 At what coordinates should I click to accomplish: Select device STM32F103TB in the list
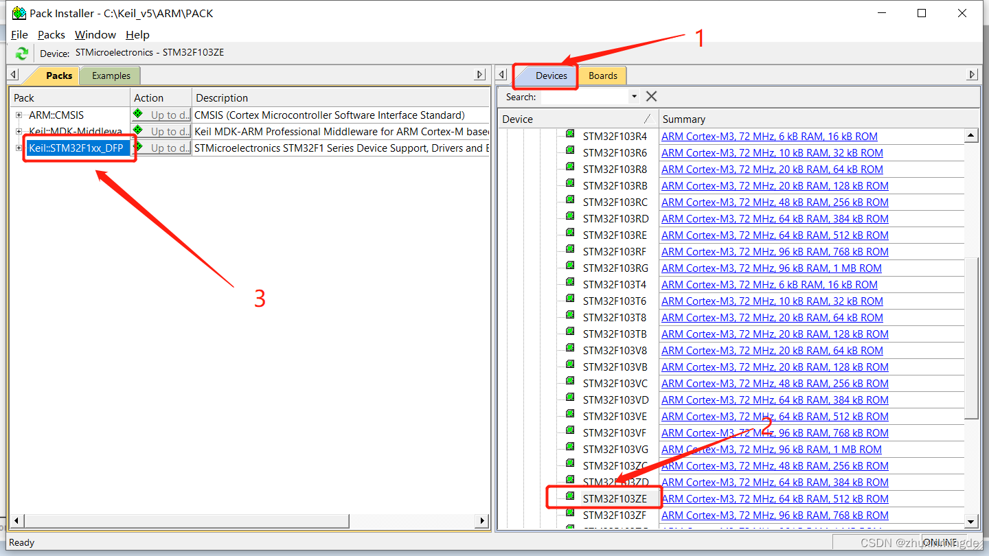coord(615,334)
